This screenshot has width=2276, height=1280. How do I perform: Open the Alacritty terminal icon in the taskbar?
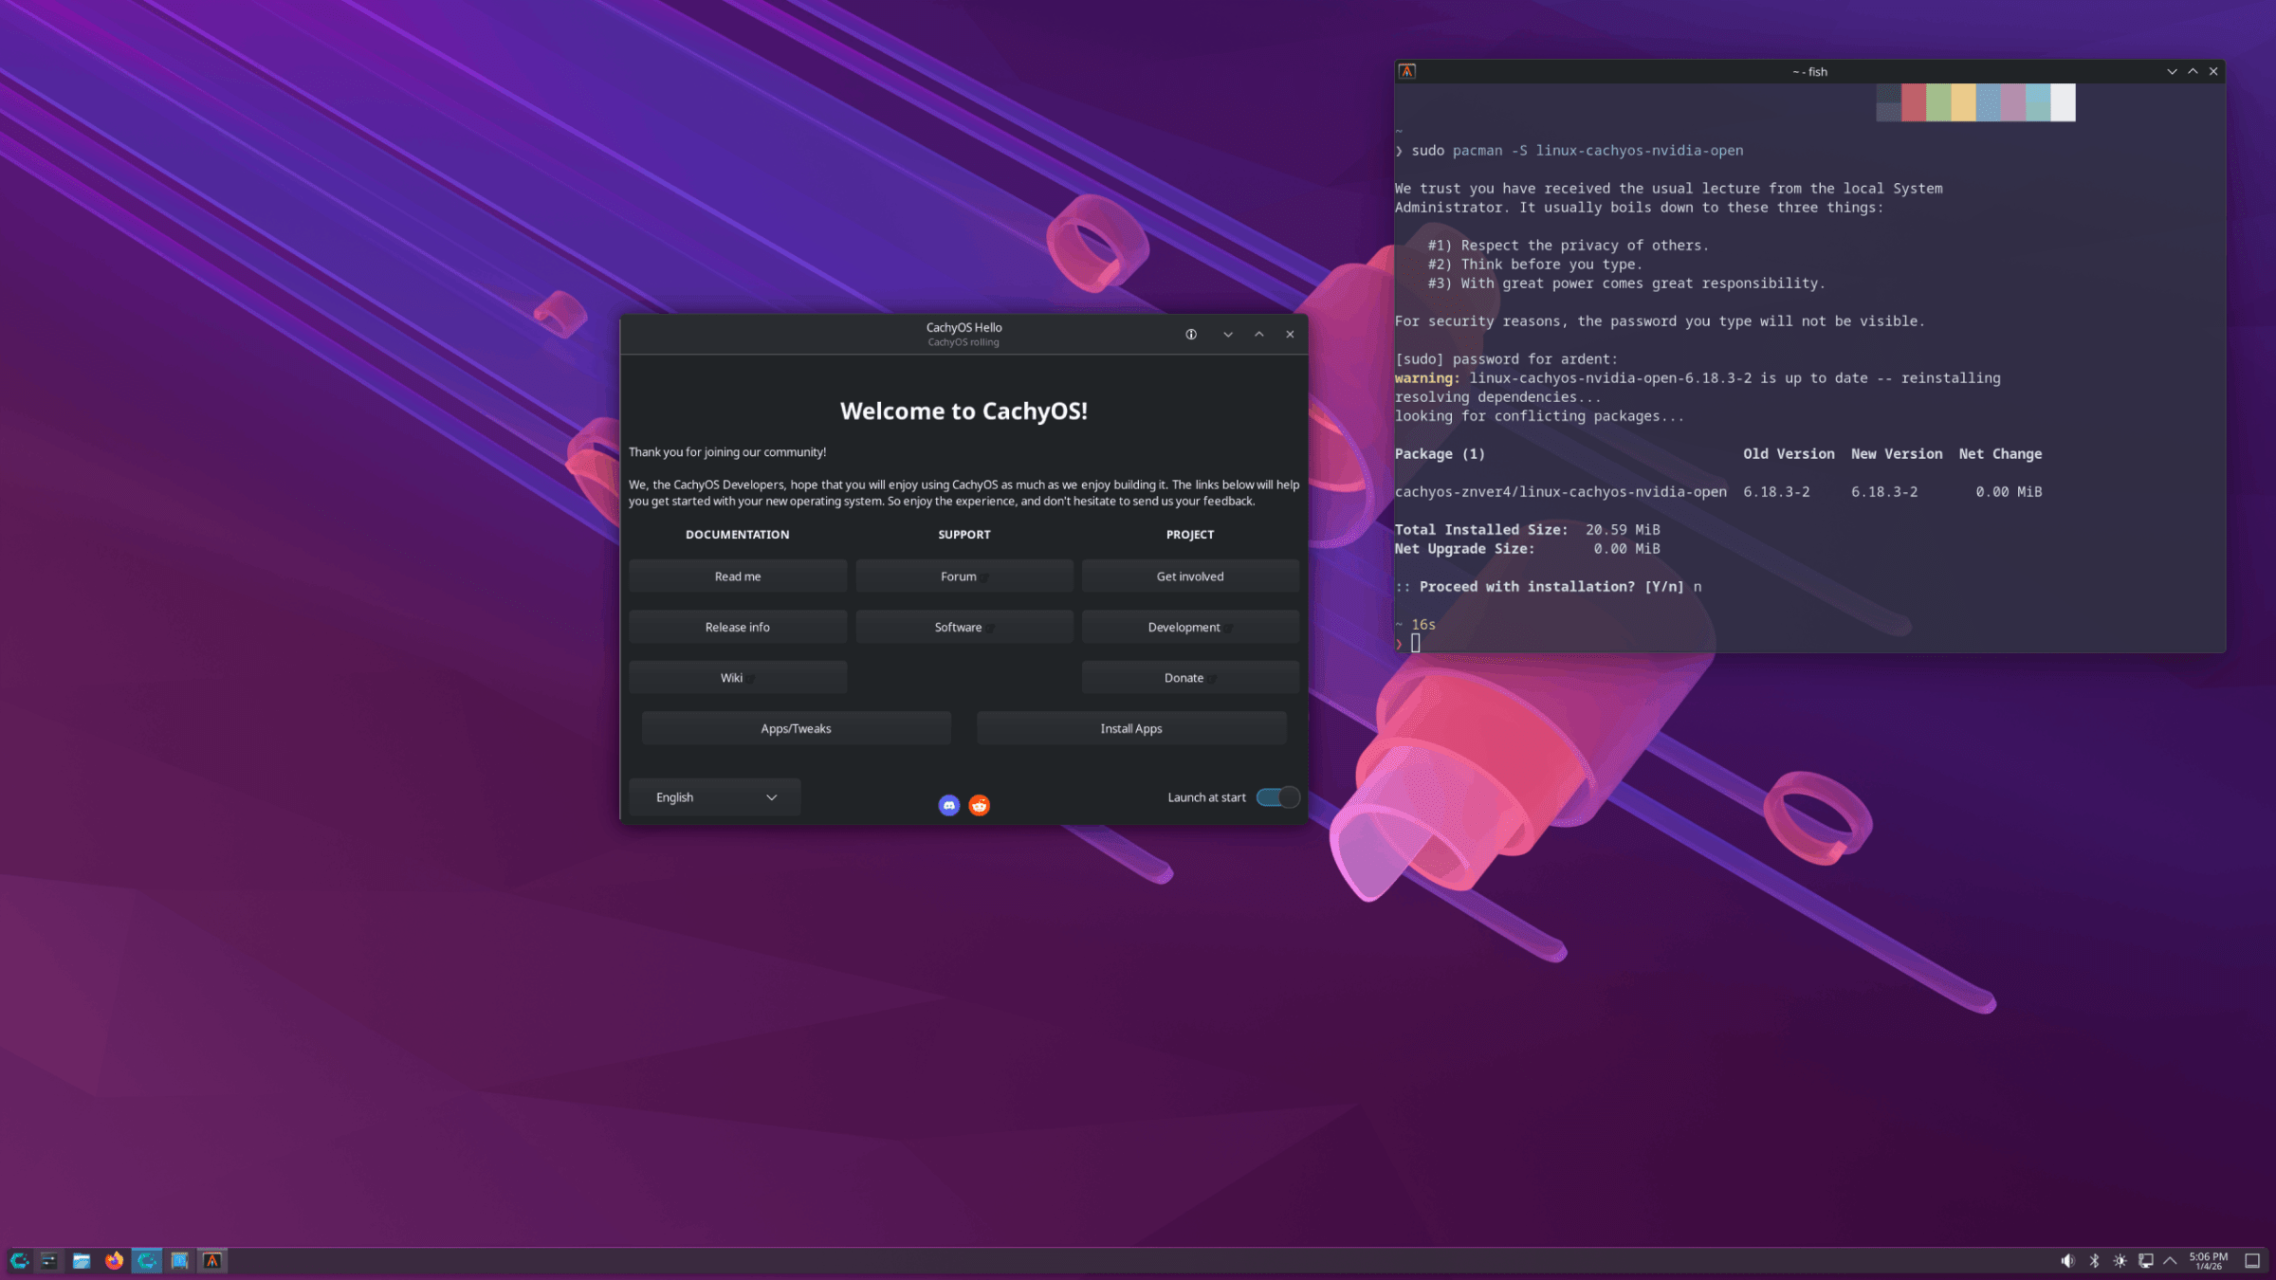[211, 1261]
